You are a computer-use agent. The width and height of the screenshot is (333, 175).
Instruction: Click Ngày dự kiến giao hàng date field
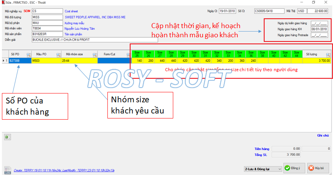[x=319, y=23]
